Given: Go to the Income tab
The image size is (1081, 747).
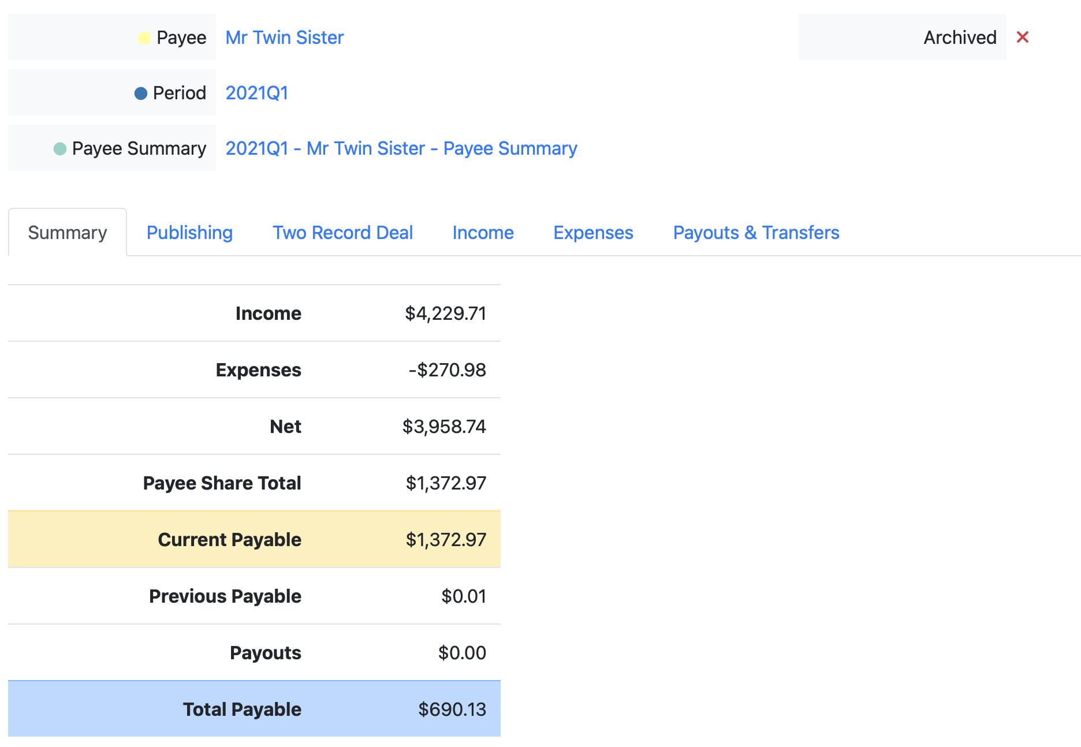Looking at the screenshot, I should pos(483,233).
